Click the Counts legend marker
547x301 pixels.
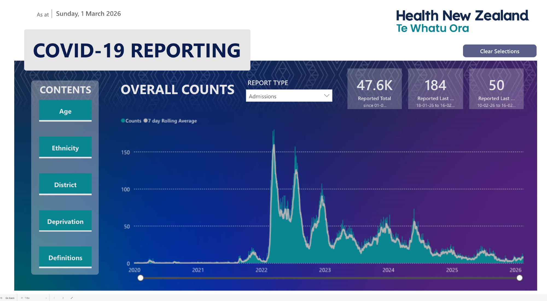click(x=123, y=121)
